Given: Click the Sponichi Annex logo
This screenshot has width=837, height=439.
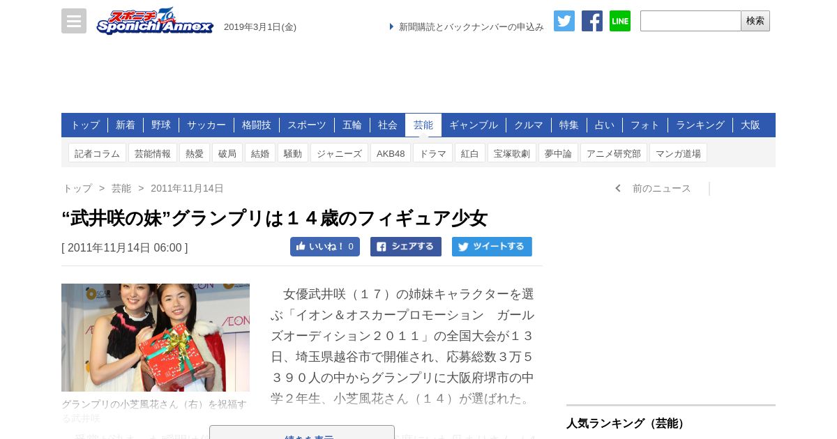Looking at the screenshot, I should point(155,21).
